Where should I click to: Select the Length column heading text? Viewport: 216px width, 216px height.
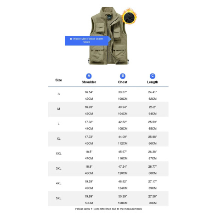click(153, 82)
